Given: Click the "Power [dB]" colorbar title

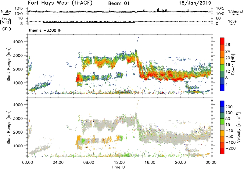Looking at the screenshot, I should 233,64.
